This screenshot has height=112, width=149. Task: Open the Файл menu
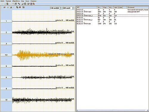point(2,1)
